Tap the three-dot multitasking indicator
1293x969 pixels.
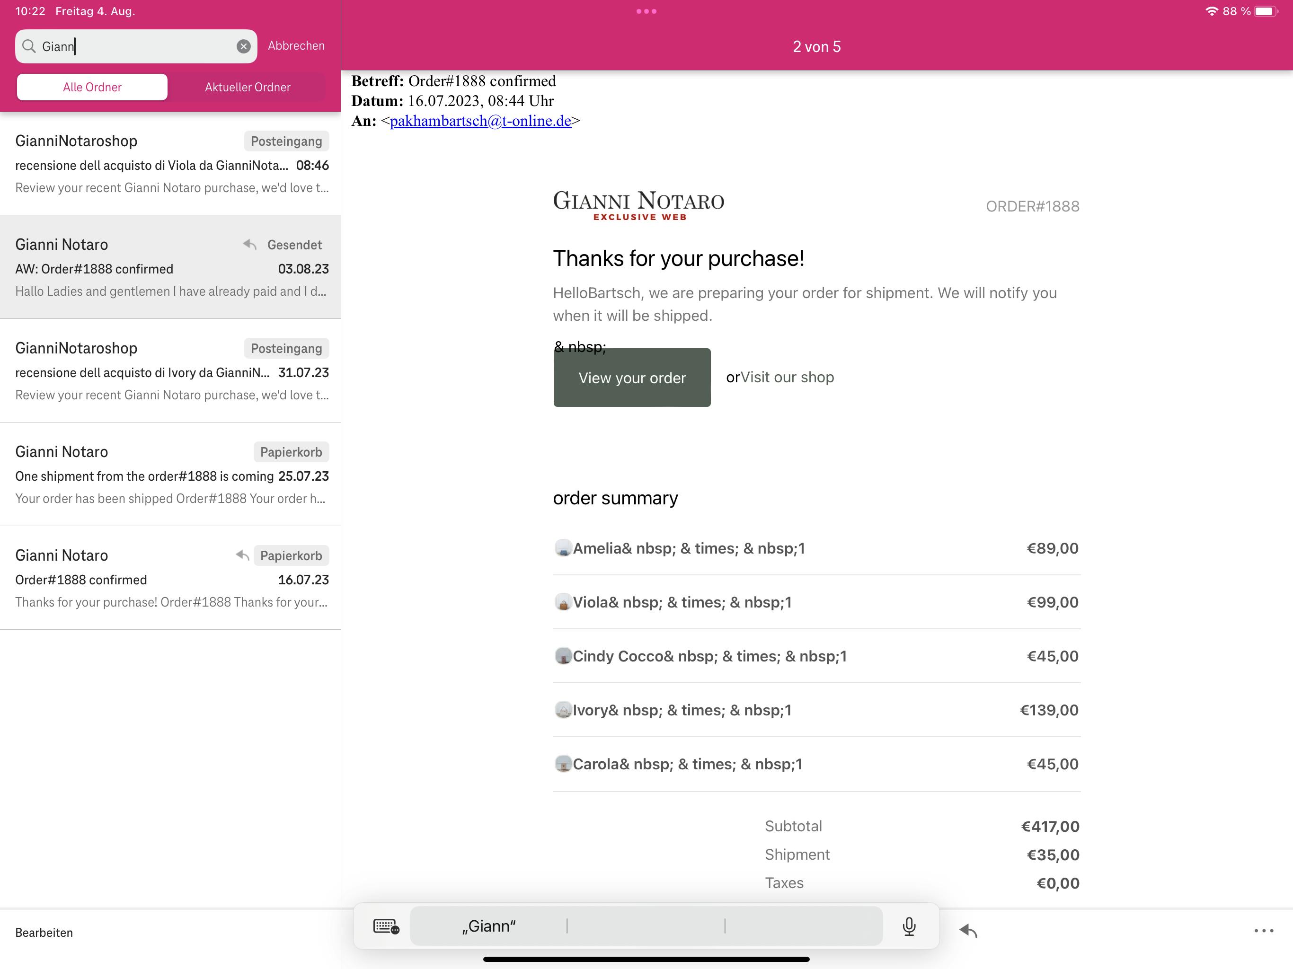[x=646, y=11]
